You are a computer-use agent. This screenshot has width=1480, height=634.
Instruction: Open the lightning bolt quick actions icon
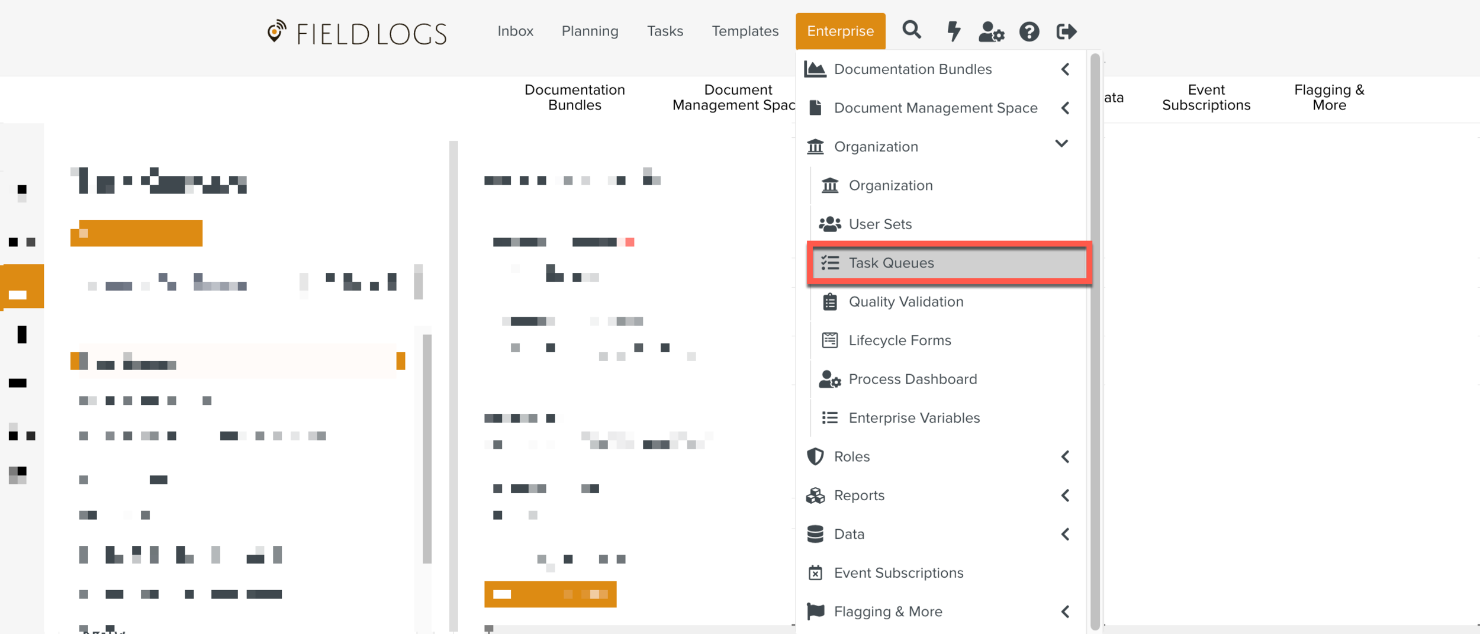[x=953, y=31]
